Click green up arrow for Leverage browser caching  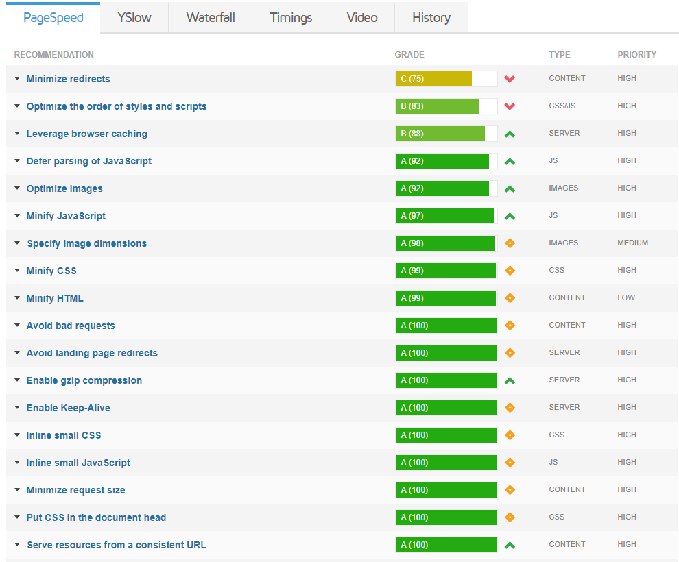pos(510,134)
